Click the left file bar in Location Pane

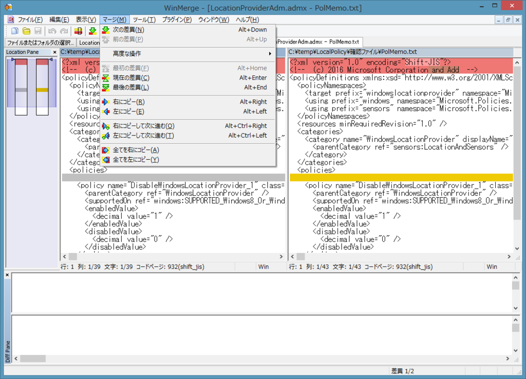(21, 87)
